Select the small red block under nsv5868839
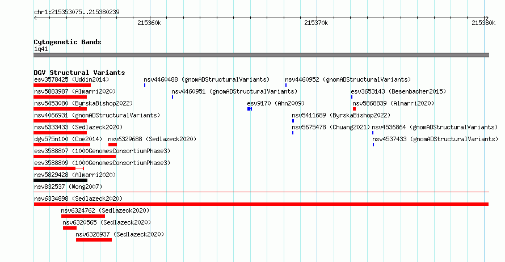The image size is (505, 262). pos(354,109)
